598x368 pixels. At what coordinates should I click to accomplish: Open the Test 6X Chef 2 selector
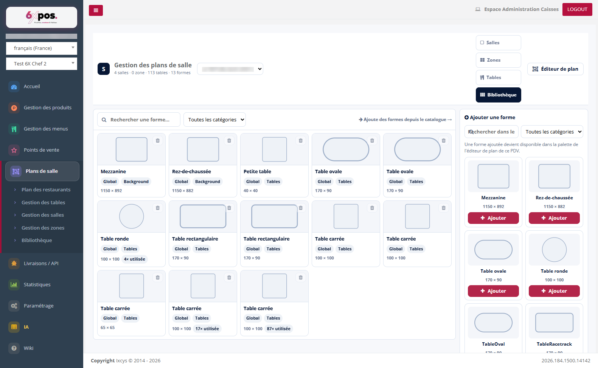(x=42, y=64)
